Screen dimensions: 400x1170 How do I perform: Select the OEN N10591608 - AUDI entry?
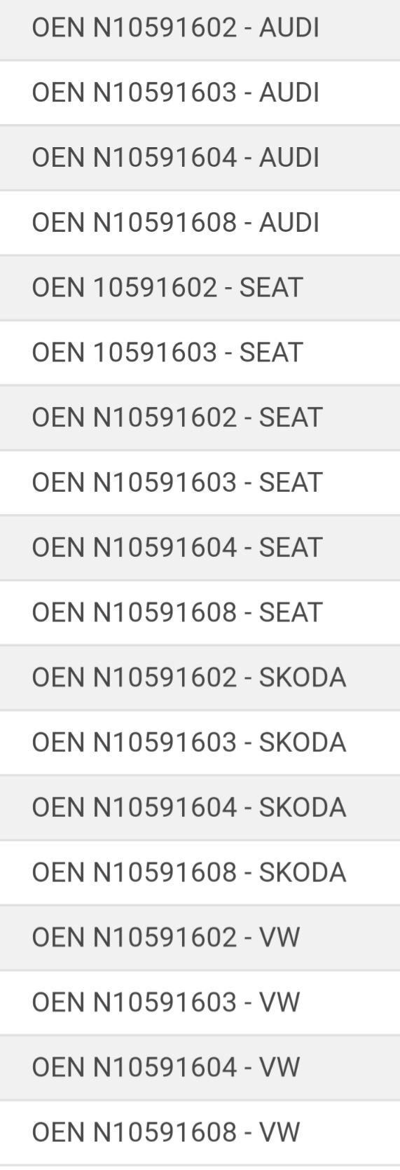tap(200, 223)
